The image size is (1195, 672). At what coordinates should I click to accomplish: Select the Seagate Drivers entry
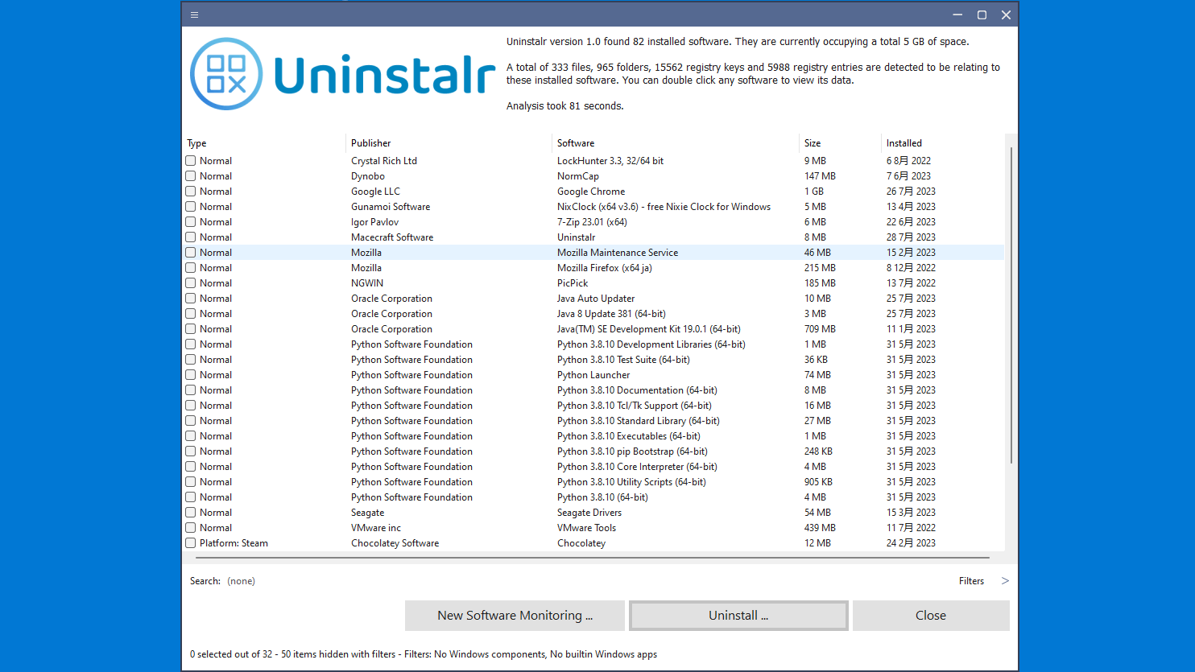(589, 513)
